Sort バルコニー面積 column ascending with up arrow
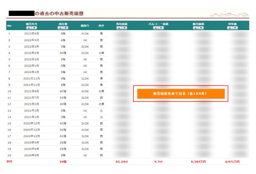The image size is (256, 174). pos(156,28)
